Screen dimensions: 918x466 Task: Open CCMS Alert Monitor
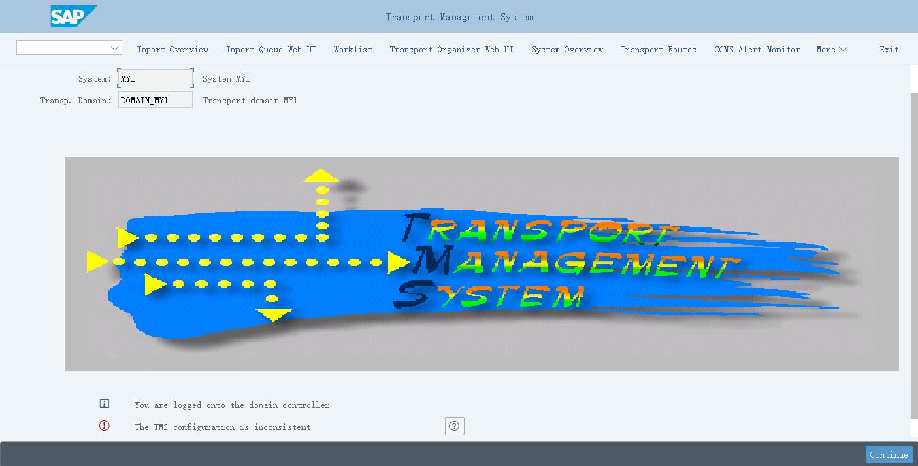(x=757, y=50)
